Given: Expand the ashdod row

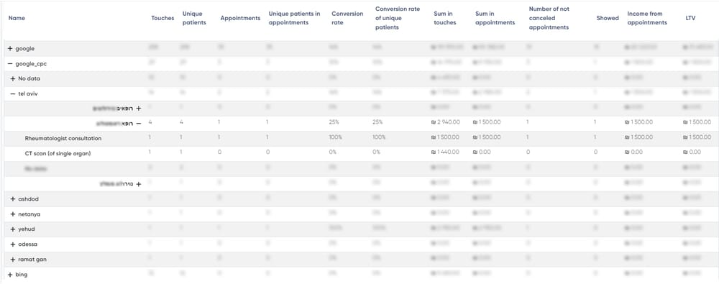Looking at the screenshot, I should pyautogui.click(x=13, y=199).
